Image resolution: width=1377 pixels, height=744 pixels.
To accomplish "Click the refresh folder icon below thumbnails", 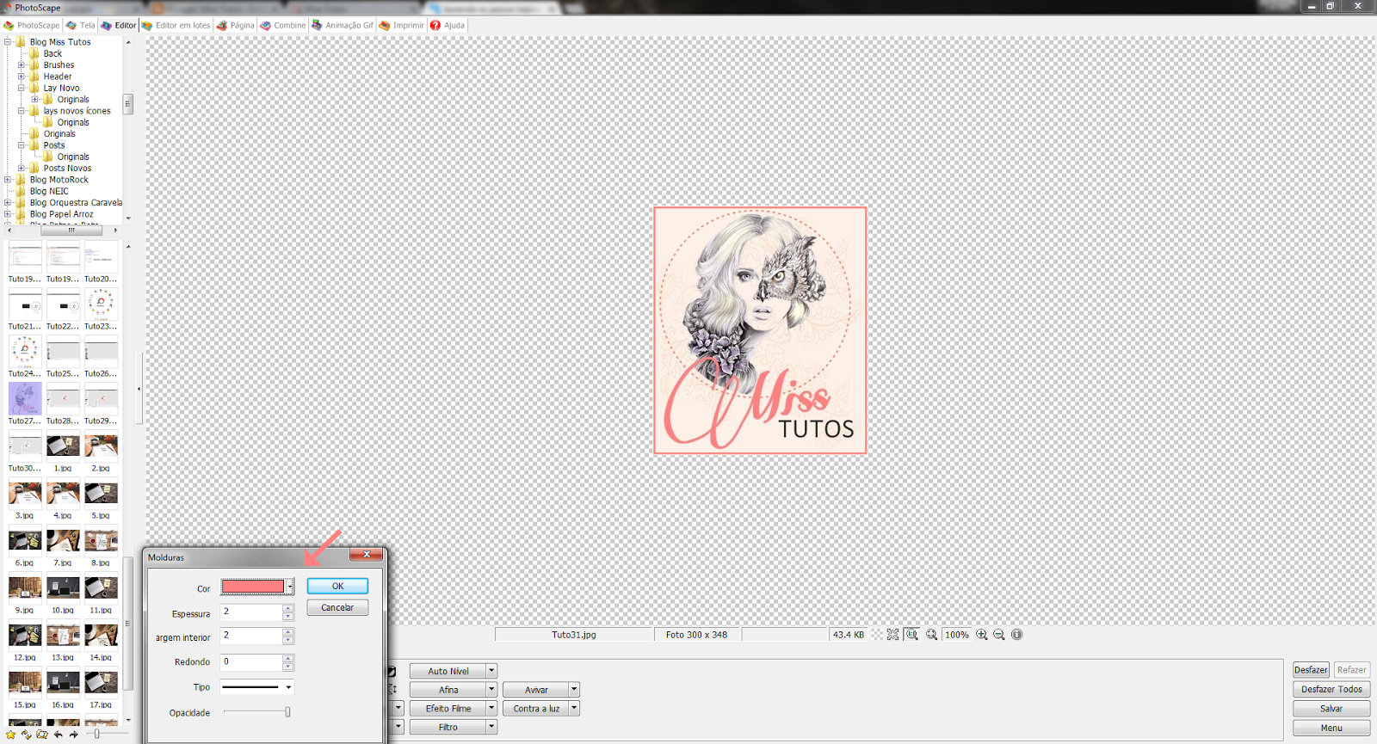I will [26, 735].
